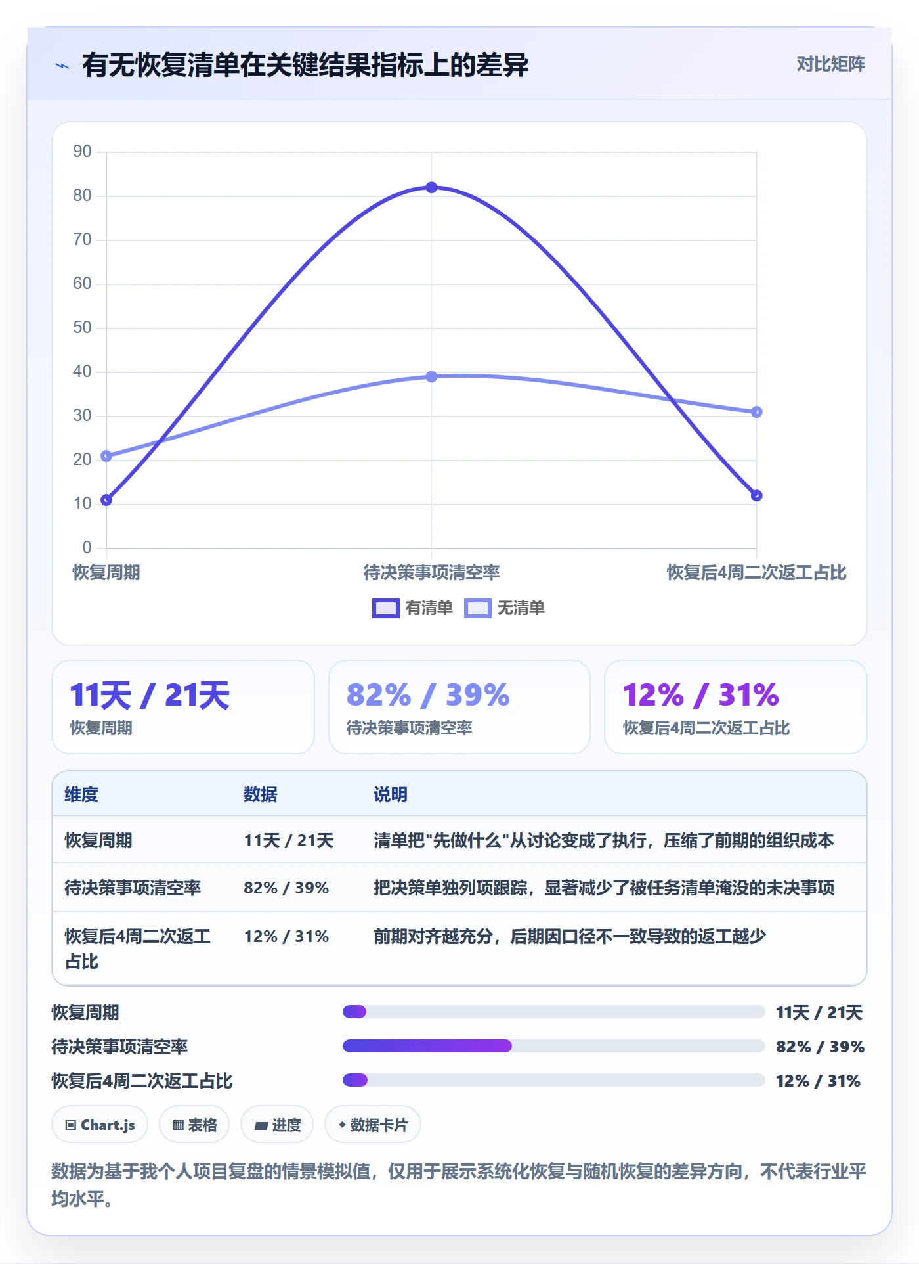Click the 表格 chip
Viewport: 919px width, 1264px height.
click(194, 1125)
